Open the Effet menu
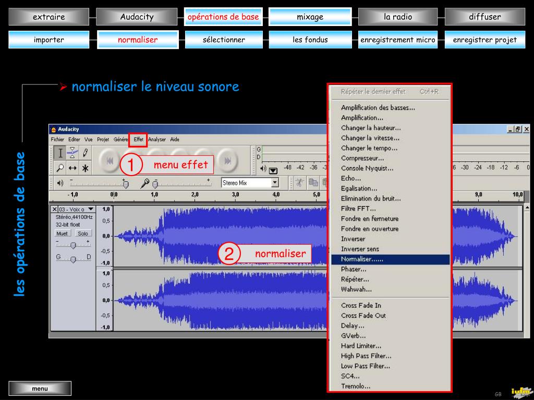The height and width of the screenshot is (400, 534). tap(138, 140)
